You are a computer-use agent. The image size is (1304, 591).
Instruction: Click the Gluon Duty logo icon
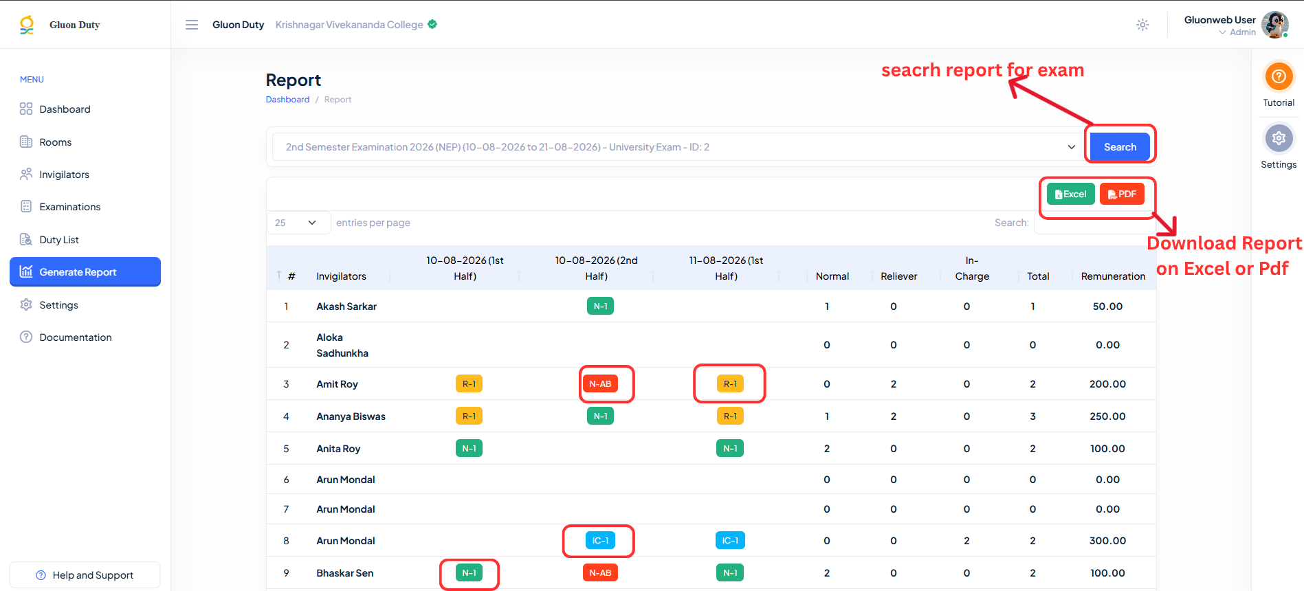click(27, 25)
